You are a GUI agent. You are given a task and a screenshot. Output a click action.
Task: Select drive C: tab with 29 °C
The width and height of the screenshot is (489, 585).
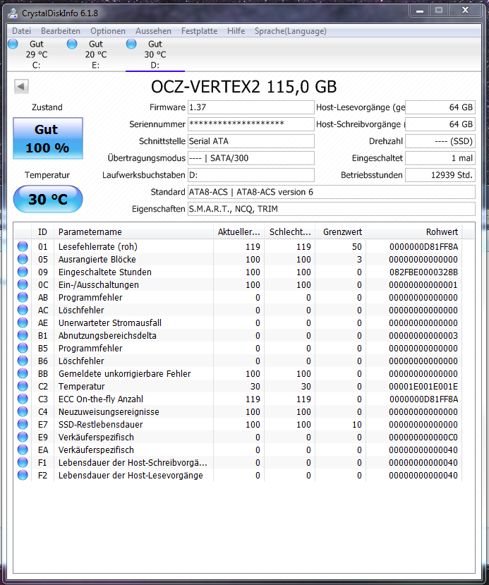tap(37, 54)
